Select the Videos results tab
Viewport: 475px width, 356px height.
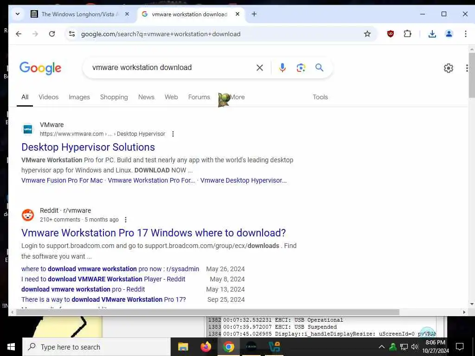[x=48, y=97]
